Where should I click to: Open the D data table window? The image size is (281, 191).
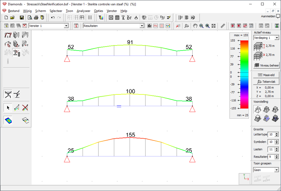pyautogui.click(x=233, y=26)
